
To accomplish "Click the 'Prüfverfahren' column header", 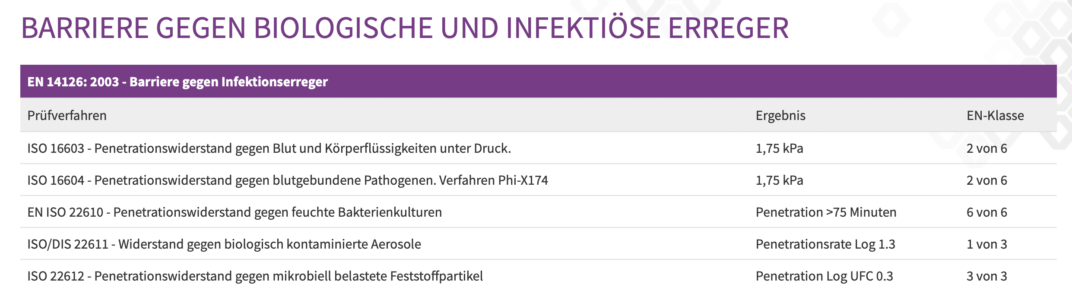I will pyautogui.click(x=67, y=116).
